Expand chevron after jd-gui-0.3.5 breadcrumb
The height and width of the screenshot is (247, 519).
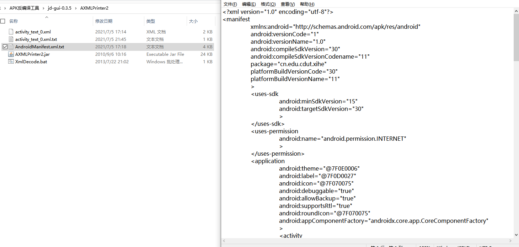point(76,8)
